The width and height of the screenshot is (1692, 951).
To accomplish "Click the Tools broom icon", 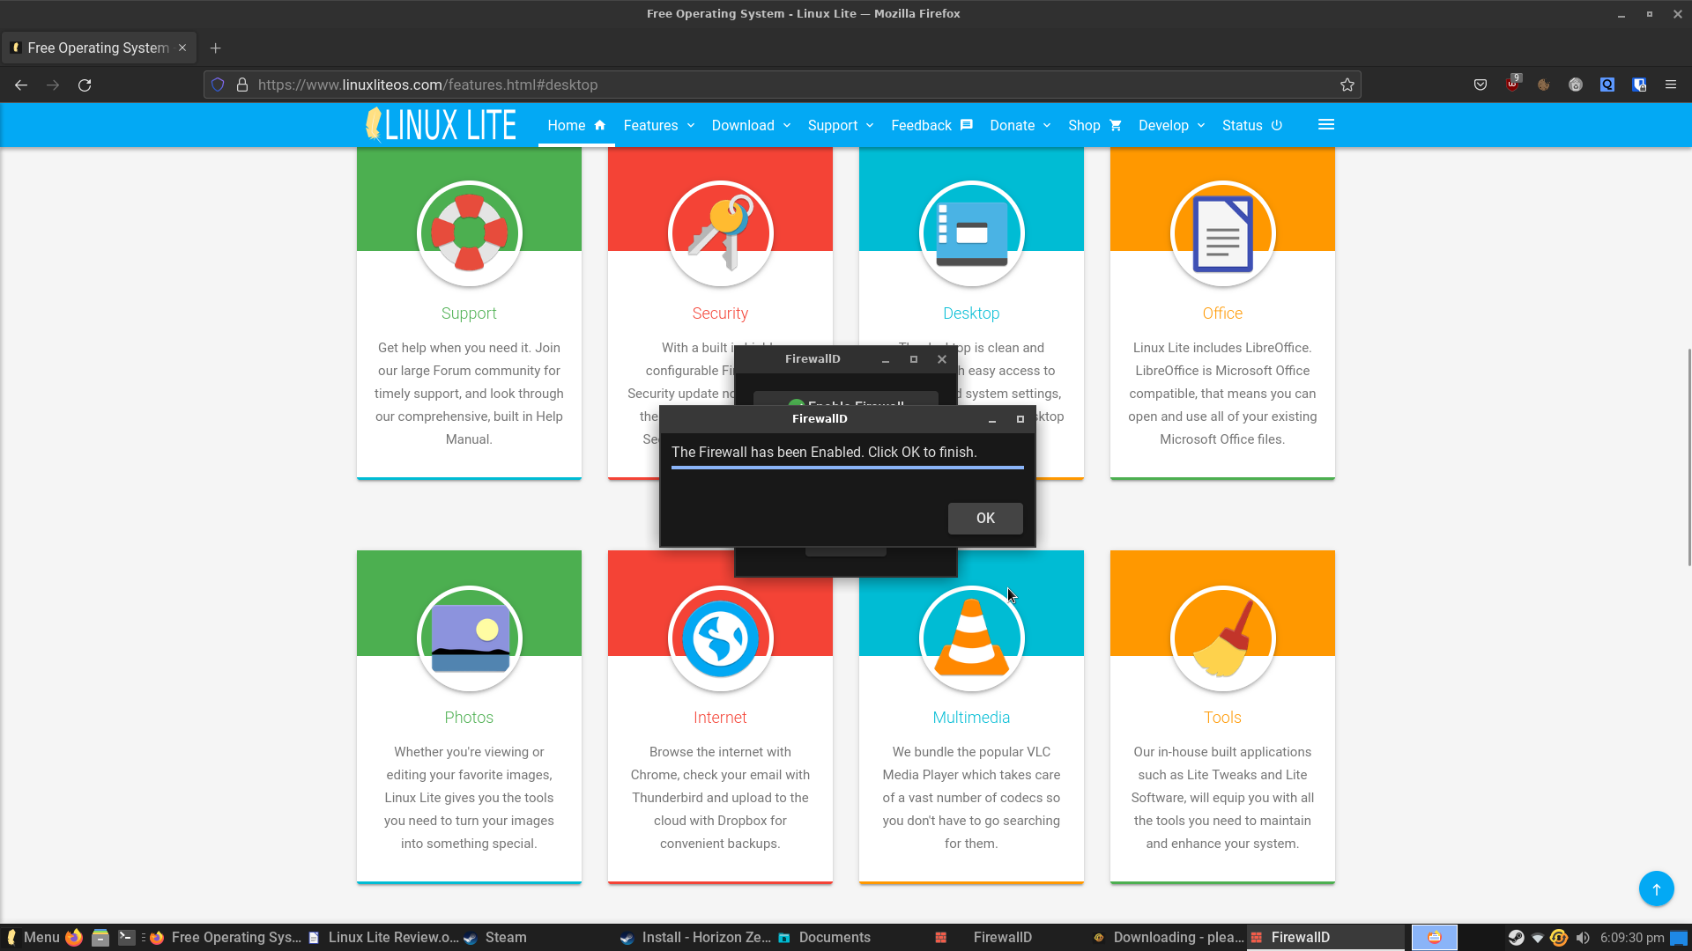I will (x=1222, y=638).
